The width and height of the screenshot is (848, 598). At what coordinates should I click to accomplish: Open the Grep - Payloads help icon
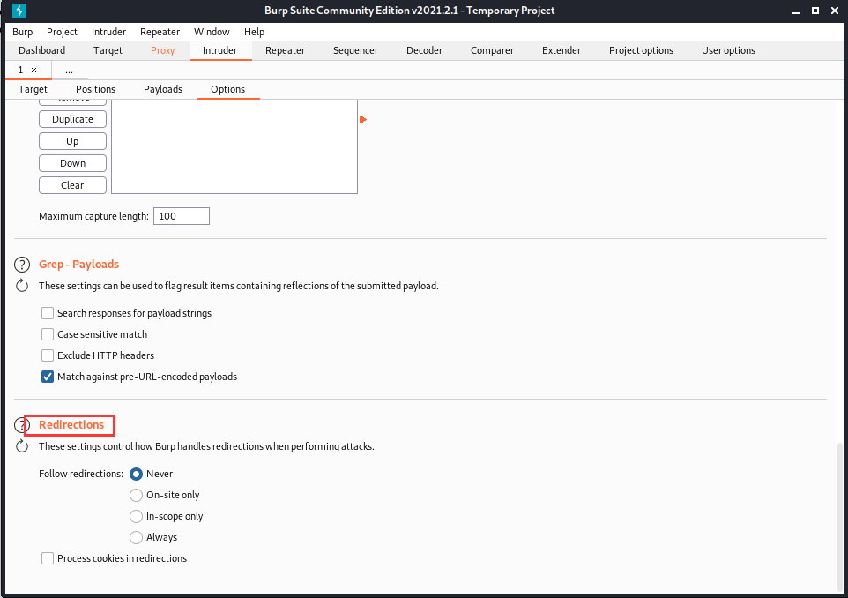pos(22,265)
